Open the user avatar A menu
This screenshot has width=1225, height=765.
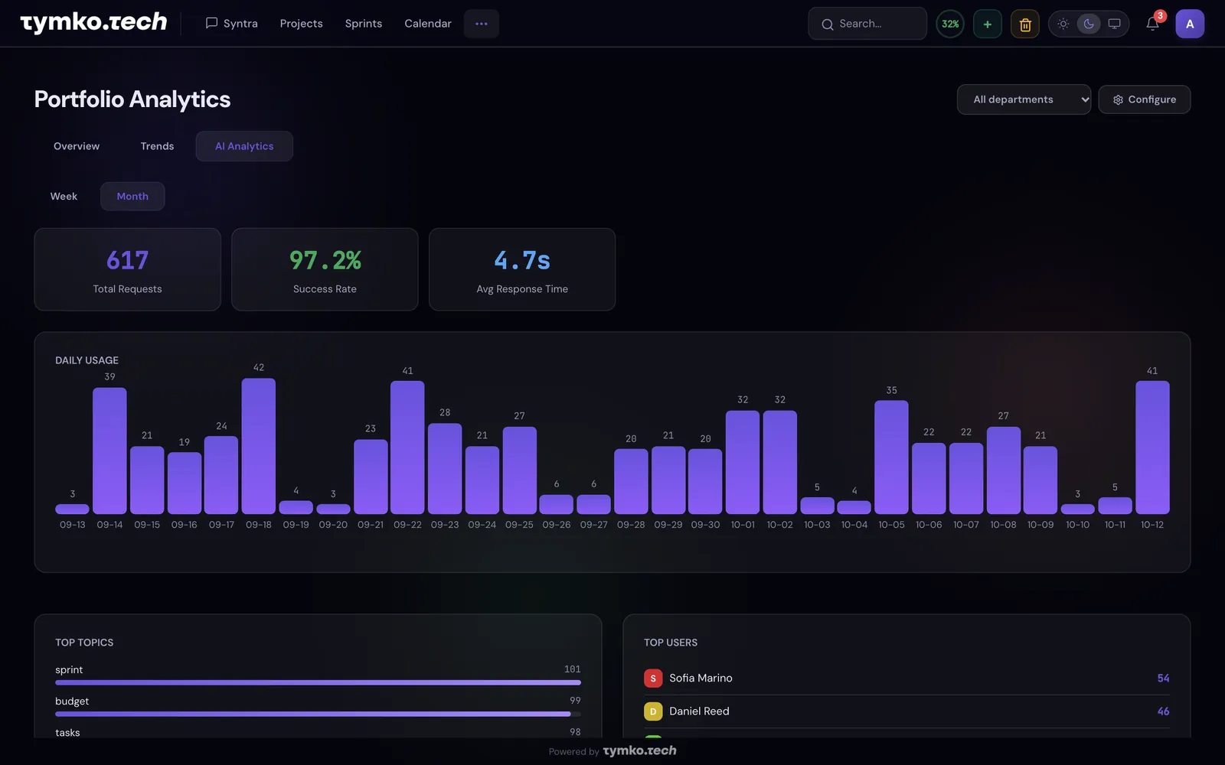pos(1190,24)
